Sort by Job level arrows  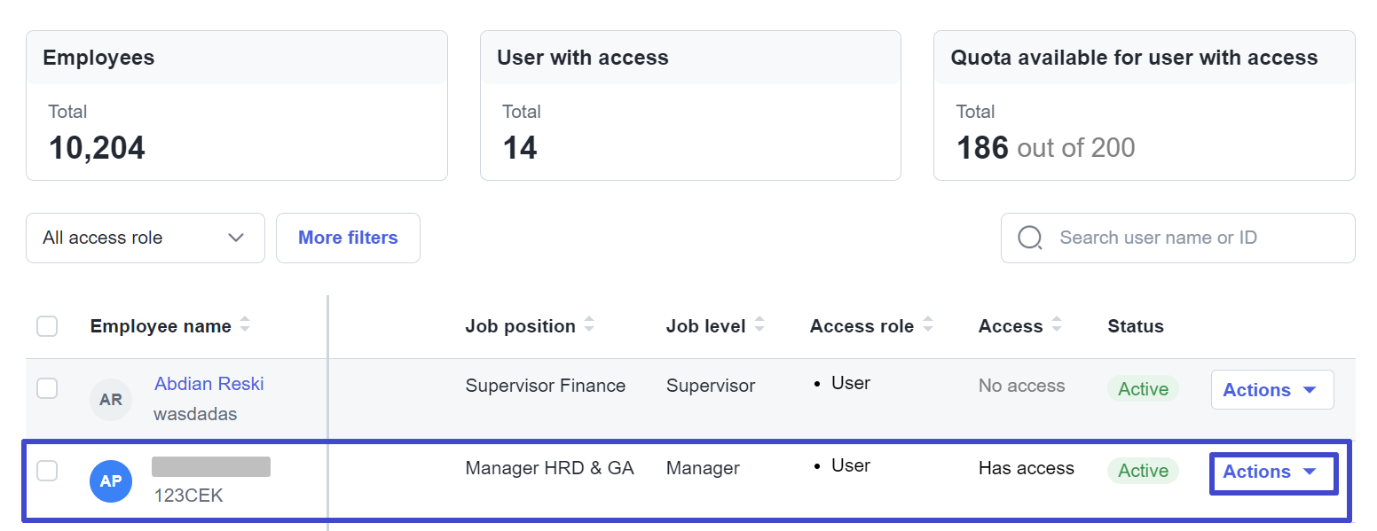point(759,326)
